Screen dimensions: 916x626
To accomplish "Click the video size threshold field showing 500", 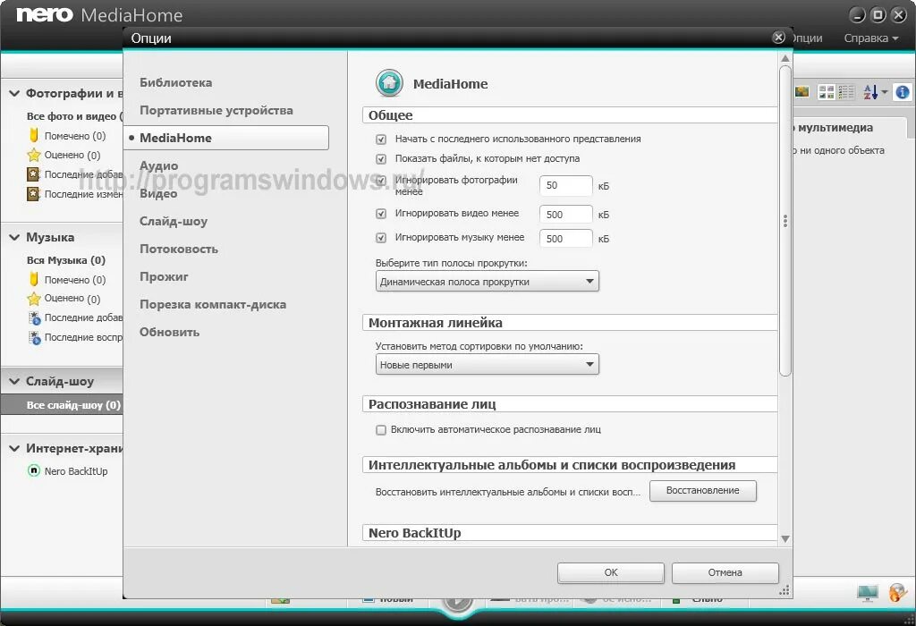I will (565, 215).
